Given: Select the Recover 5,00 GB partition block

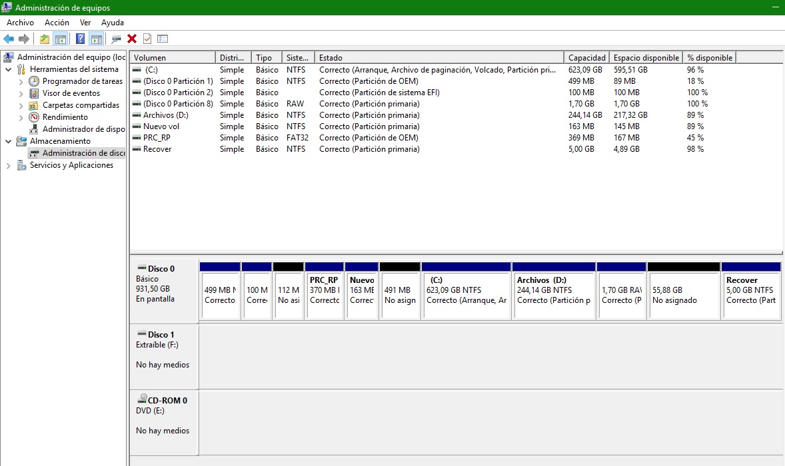Looking at the screenshot, I should (751, 290).
